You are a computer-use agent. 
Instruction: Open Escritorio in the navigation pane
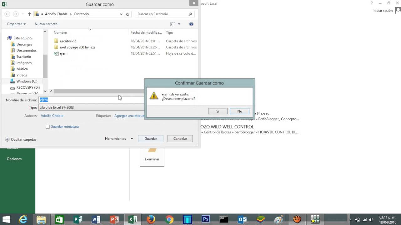pos(24,57)
